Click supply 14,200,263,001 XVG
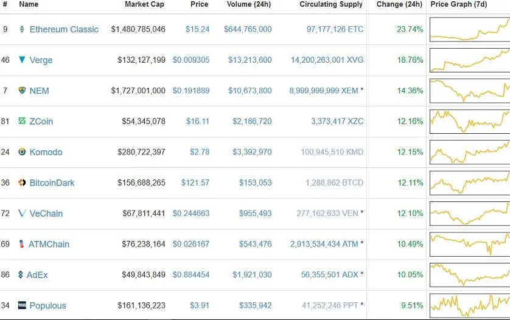Screen dimensions: 510x320 [x=327, y=60]
